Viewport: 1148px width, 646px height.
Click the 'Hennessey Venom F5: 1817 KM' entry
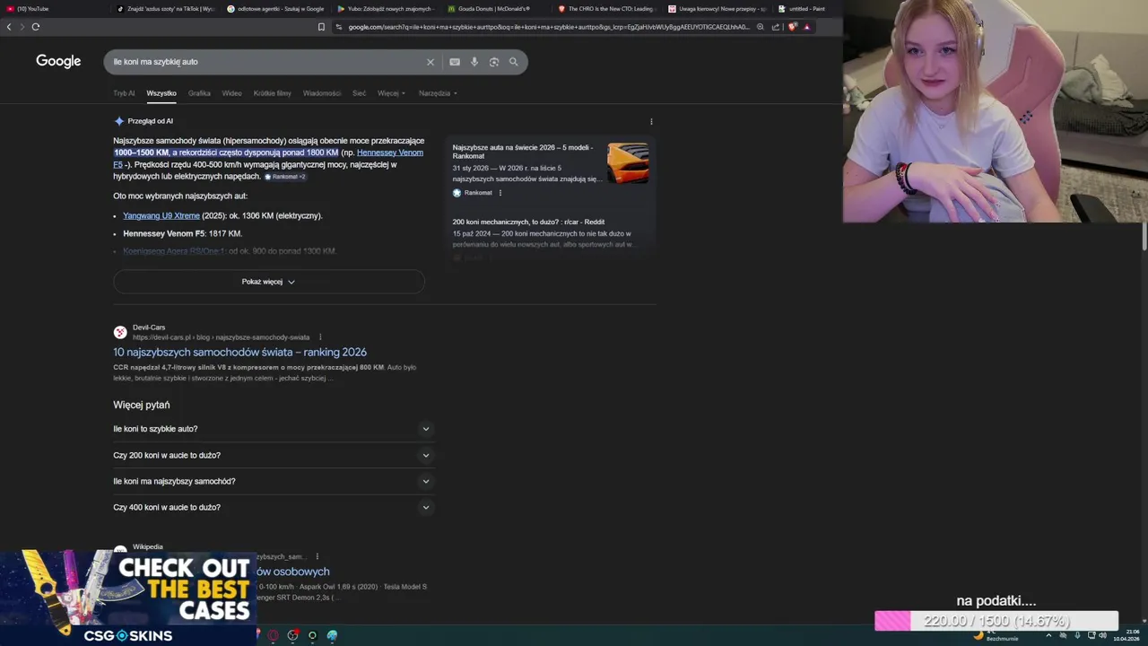pos(182,233)
